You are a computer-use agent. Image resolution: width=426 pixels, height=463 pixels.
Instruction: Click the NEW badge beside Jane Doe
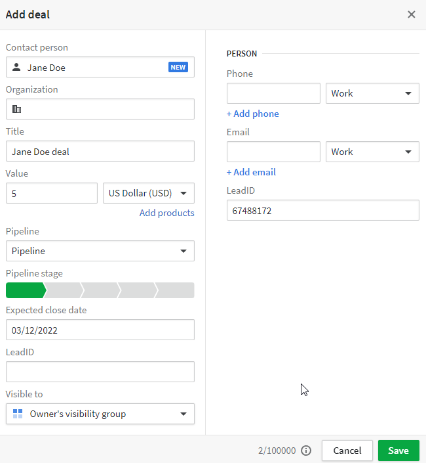(x=178, y=68)
